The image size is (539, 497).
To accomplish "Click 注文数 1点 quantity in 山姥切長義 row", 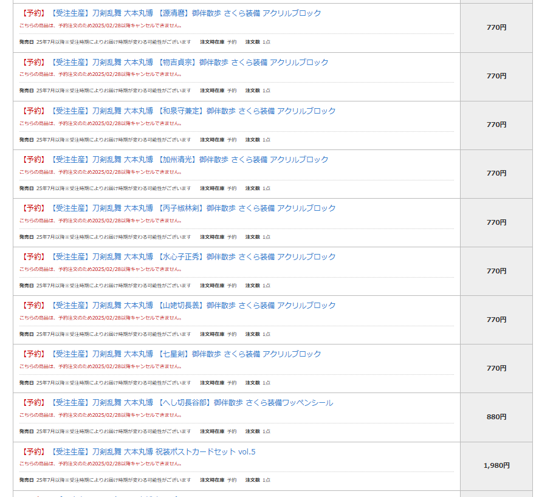I will (258, 334).
